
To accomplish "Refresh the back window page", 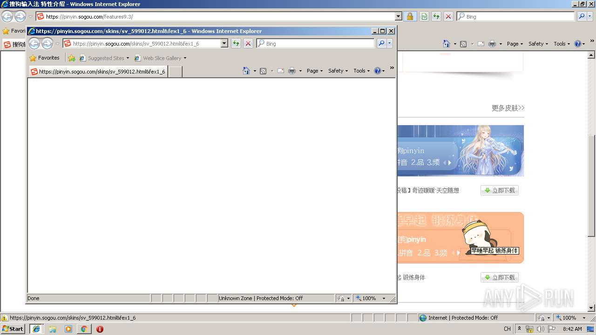I will coord(436,16).
